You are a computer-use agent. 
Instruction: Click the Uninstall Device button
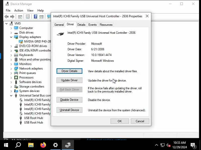[69, 110]
